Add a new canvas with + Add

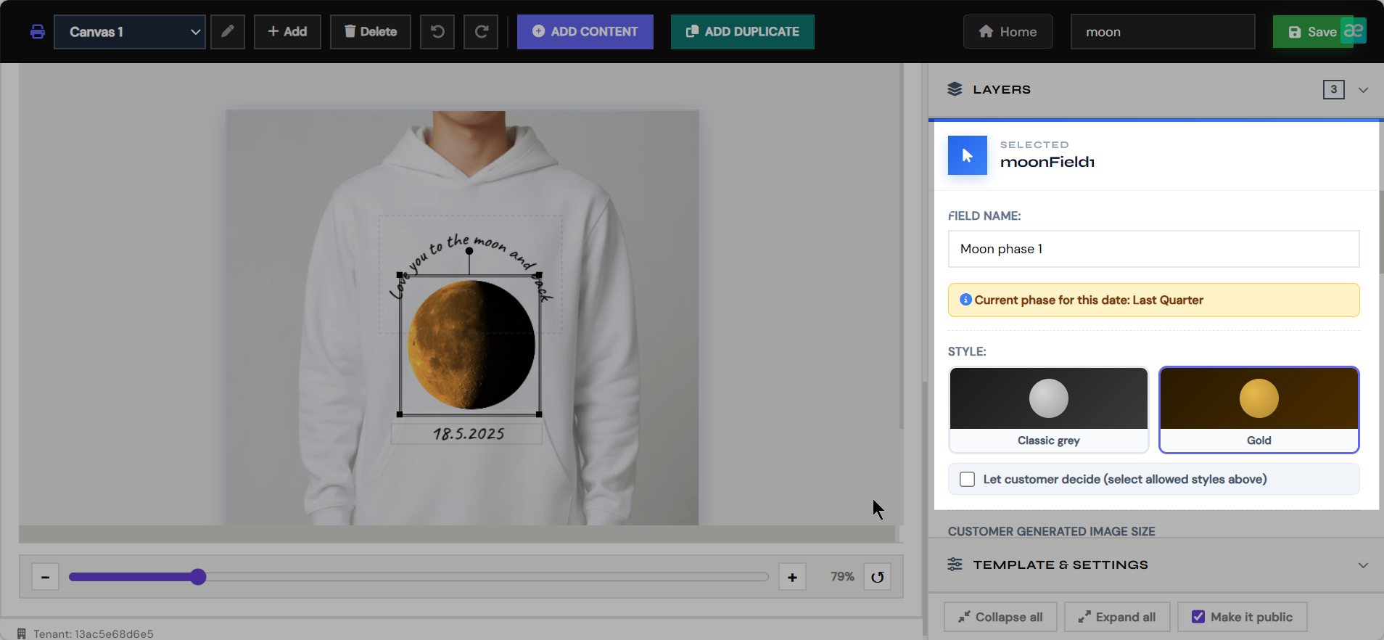click(x=287, y=32)
